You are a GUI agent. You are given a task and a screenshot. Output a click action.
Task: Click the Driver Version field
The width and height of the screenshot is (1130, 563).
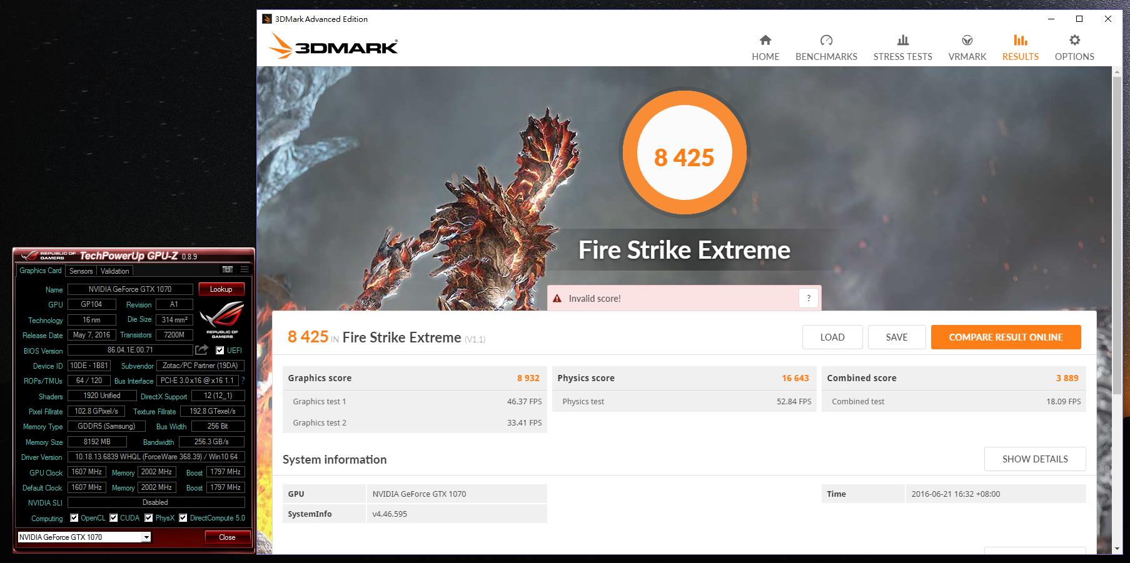[156, 457]
